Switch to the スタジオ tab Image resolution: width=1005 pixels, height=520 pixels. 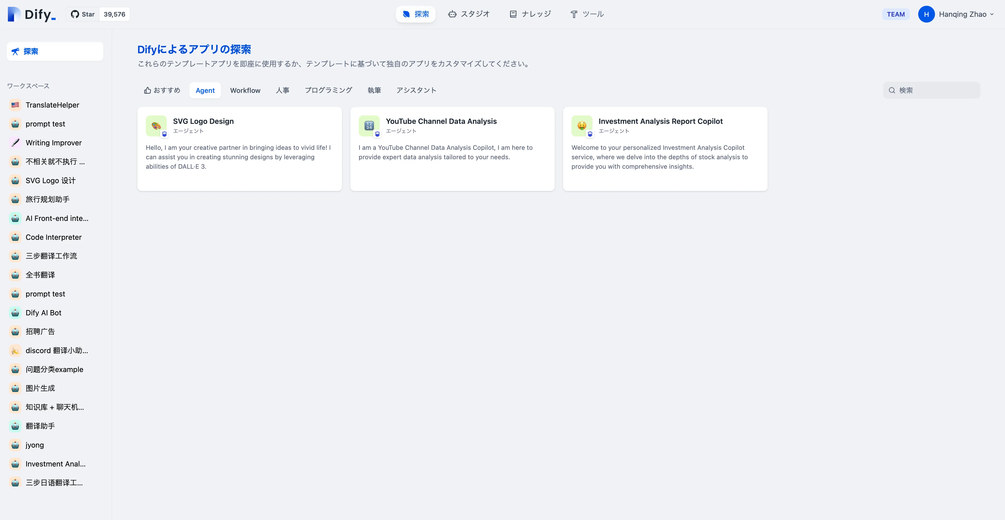[469, 14]
